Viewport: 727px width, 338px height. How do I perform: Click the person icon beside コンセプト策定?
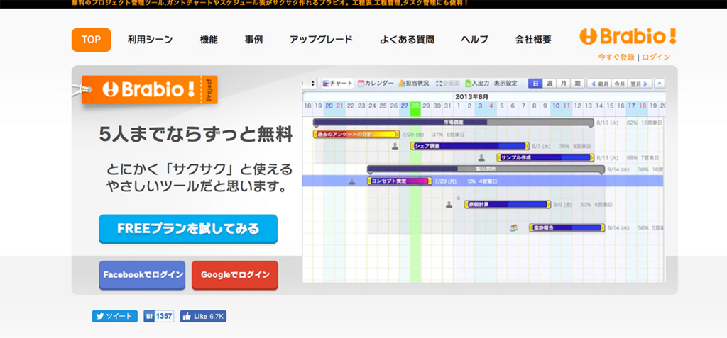(352, 181)
